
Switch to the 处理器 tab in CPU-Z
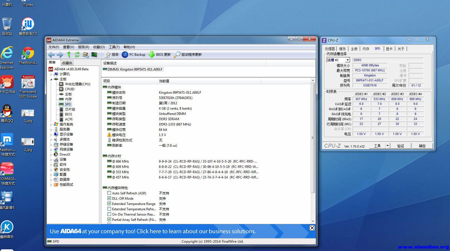coord(330,49)
